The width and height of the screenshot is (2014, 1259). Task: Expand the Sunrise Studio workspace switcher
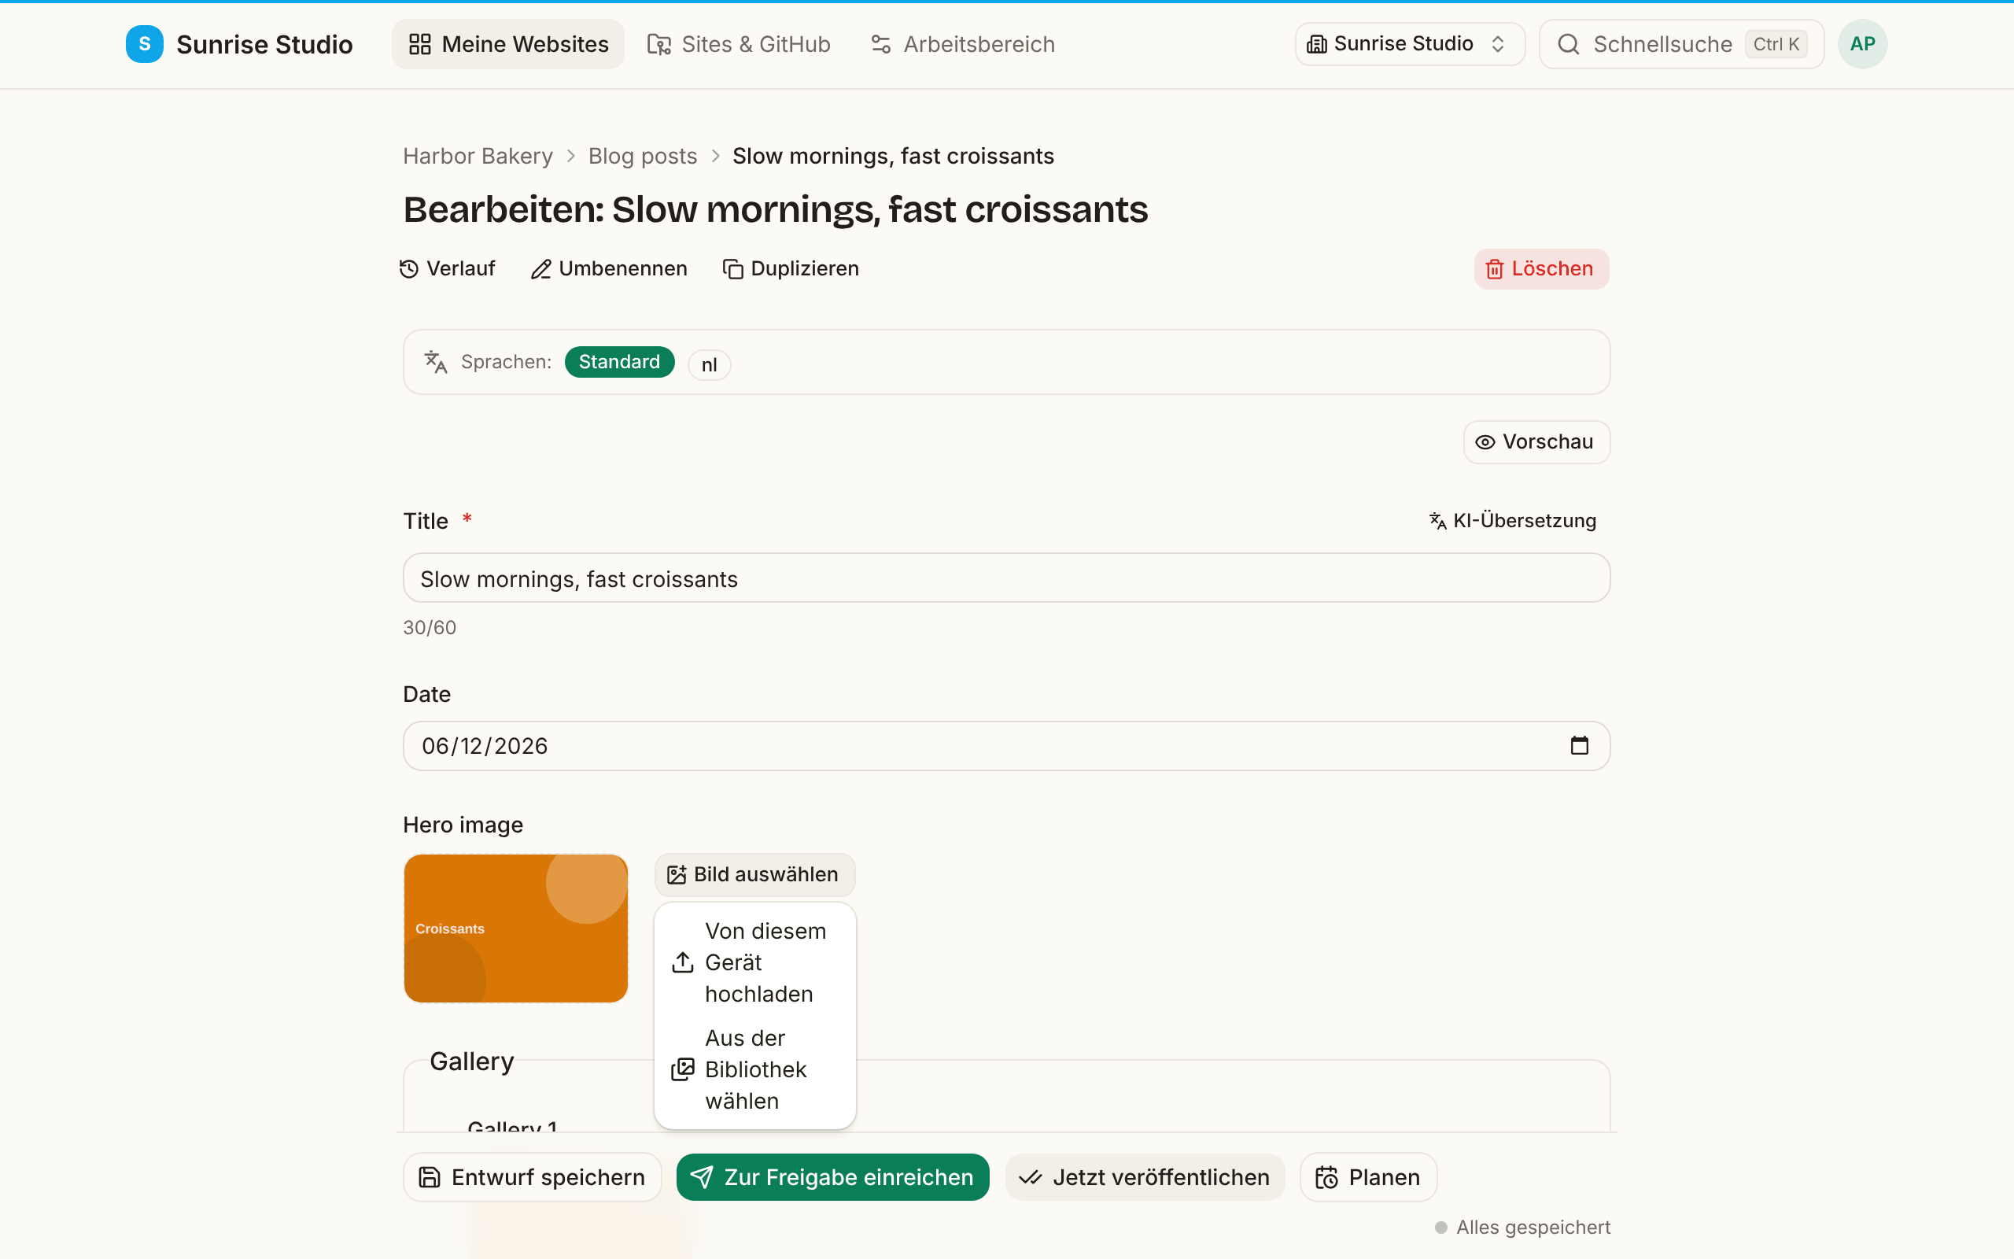1409,44
